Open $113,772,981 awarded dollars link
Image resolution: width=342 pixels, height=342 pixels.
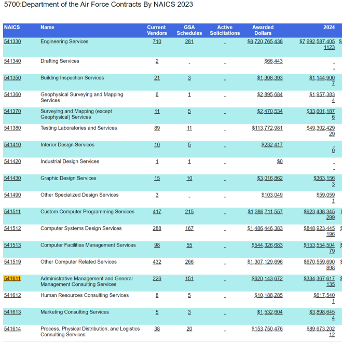tap(267, 128)
